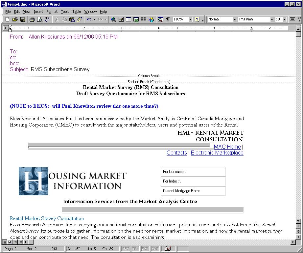
Task: Expand more toolbar buttons chevron
Action: [300, 19]
